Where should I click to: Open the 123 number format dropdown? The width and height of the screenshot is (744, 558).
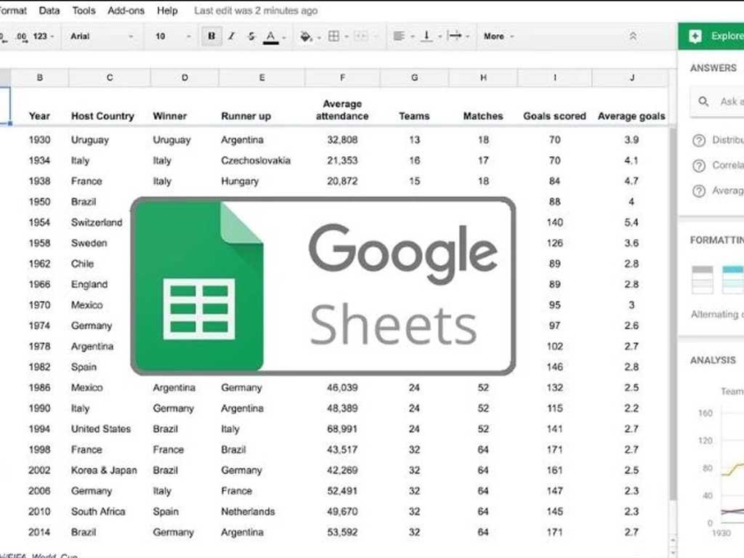(x=43, y=36)
